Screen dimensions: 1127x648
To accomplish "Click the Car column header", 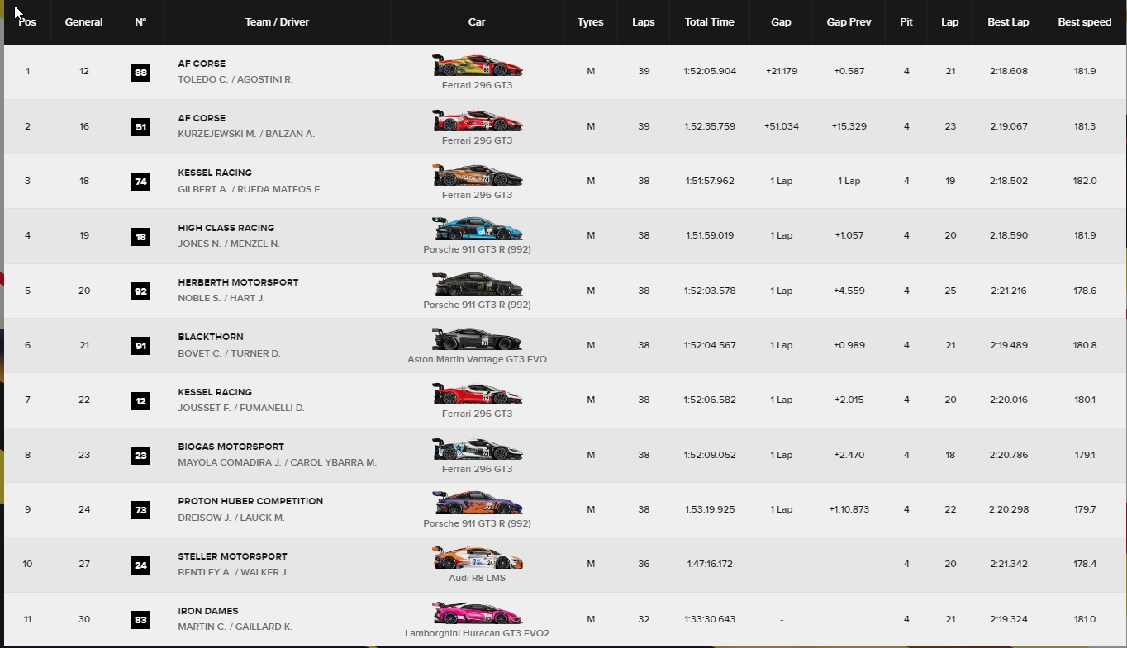I will point(477,22).
